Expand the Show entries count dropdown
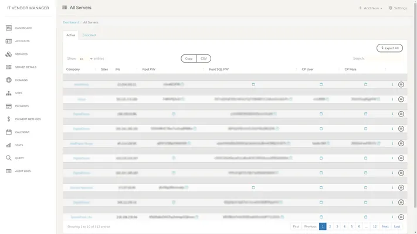The width and height of the screenshot is (417, 234). click(85, 58)
